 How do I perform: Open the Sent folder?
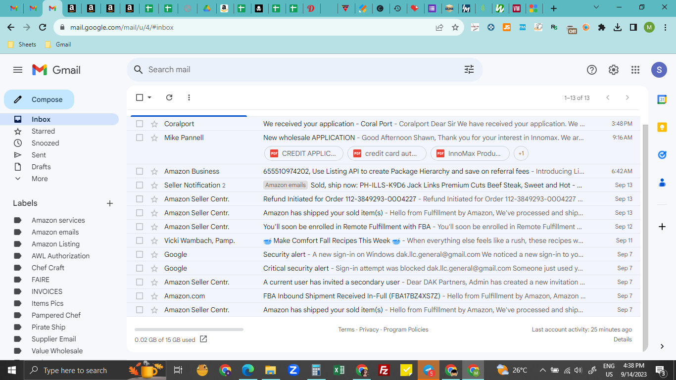click(x=59, y=155)
